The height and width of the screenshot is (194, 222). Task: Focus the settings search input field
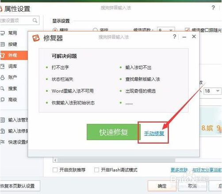19,20
